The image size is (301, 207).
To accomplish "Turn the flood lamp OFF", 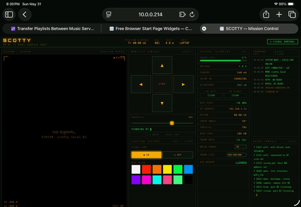I will pos(178,155).
